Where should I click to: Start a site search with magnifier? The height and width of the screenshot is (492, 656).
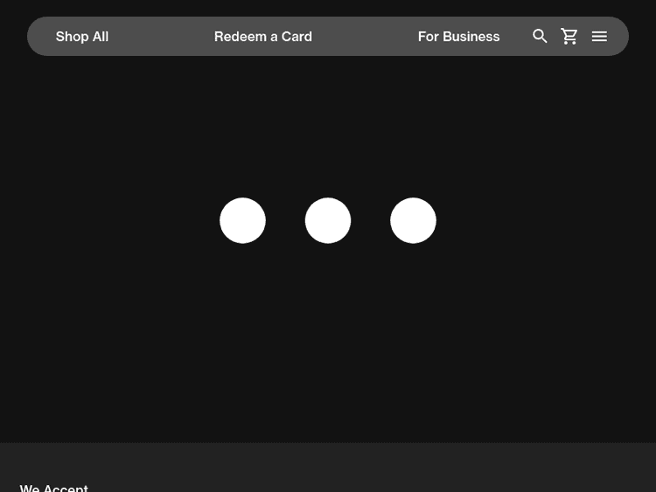click(x=540, y=36)
